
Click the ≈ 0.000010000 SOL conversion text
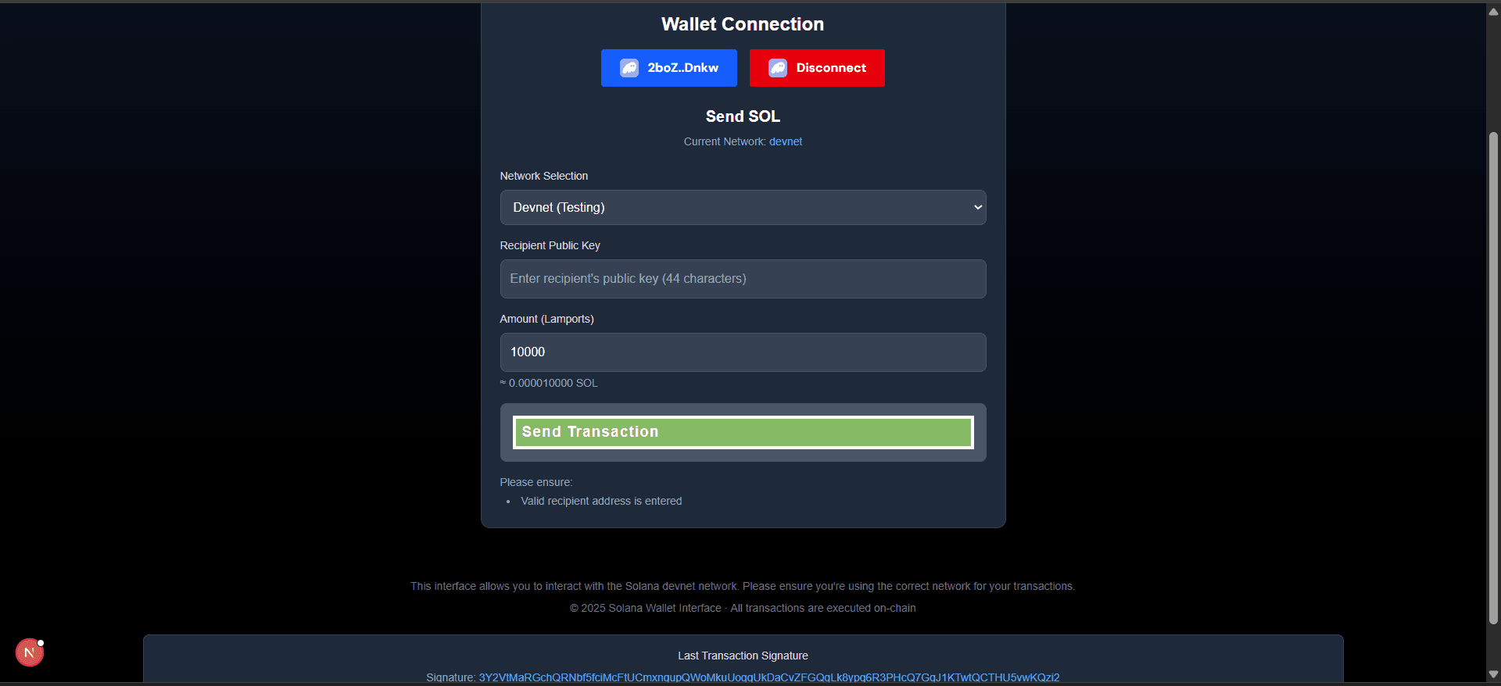[x=549, y=383]
